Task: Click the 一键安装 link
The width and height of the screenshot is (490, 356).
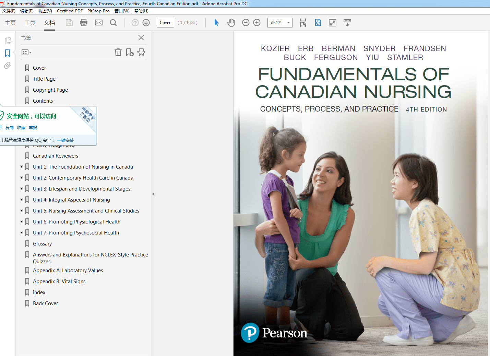Action: click(65, 140)
